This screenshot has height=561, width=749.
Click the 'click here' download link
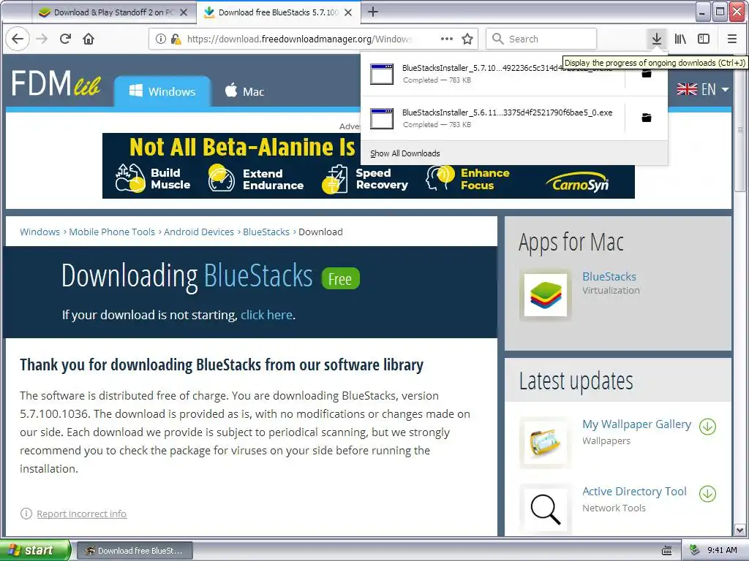click(x=266, y=315)
